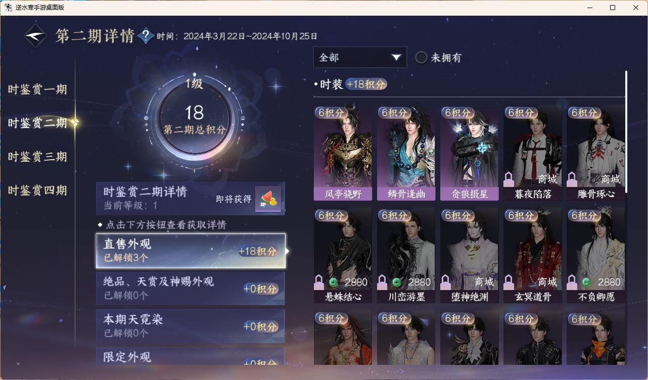This screenshot has height=380, width=648.
Task: Expand the 全部 filter dropdown
Action: tap(360, 57)
